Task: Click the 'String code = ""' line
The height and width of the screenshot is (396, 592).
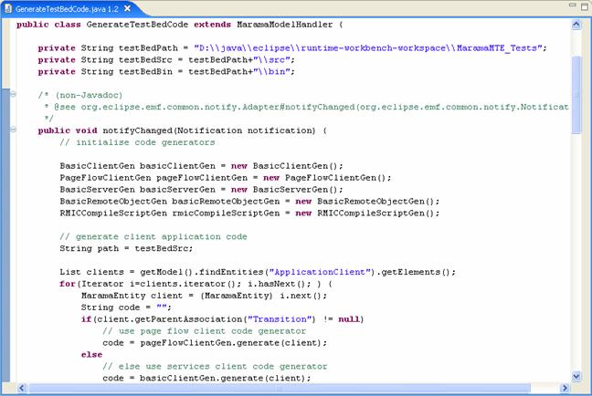Action: (x=126, y=307)
